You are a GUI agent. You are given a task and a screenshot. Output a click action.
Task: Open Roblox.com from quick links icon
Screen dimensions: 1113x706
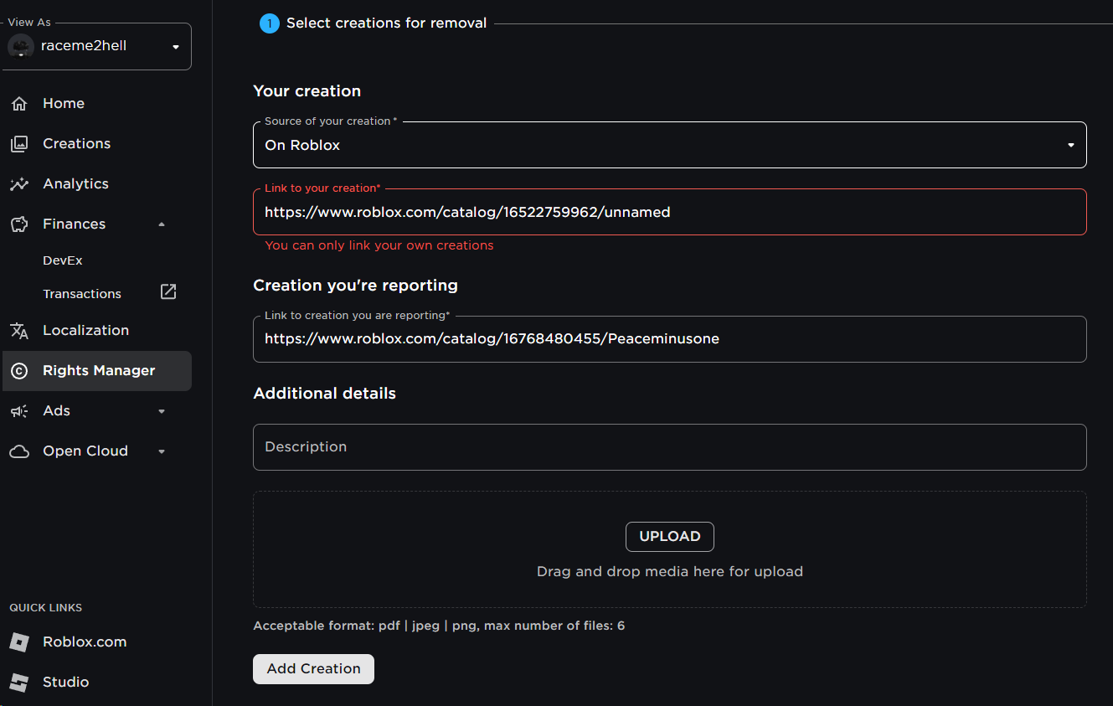pyautogui.click(x=19, y=642)
